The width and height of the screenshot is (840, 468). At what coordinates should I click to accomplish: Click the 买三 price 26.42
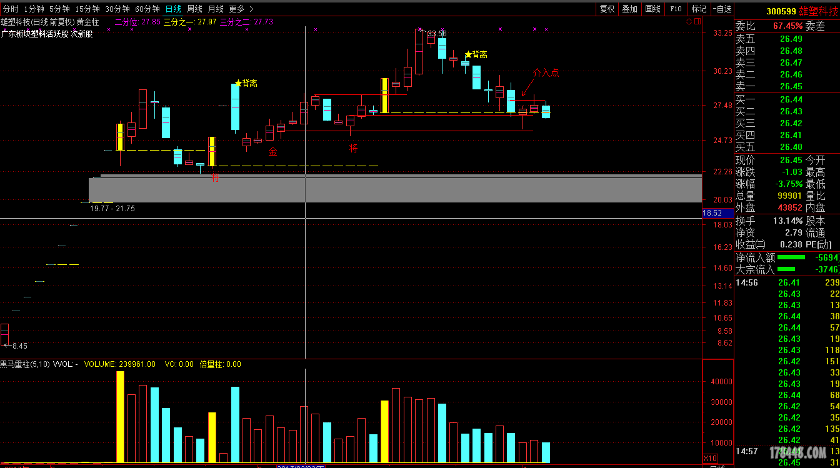point(791,123)
